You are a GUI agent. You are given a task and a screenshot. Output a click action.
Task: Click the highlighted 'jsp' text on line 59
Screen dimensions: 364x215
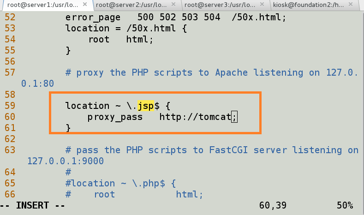point(146,106)
